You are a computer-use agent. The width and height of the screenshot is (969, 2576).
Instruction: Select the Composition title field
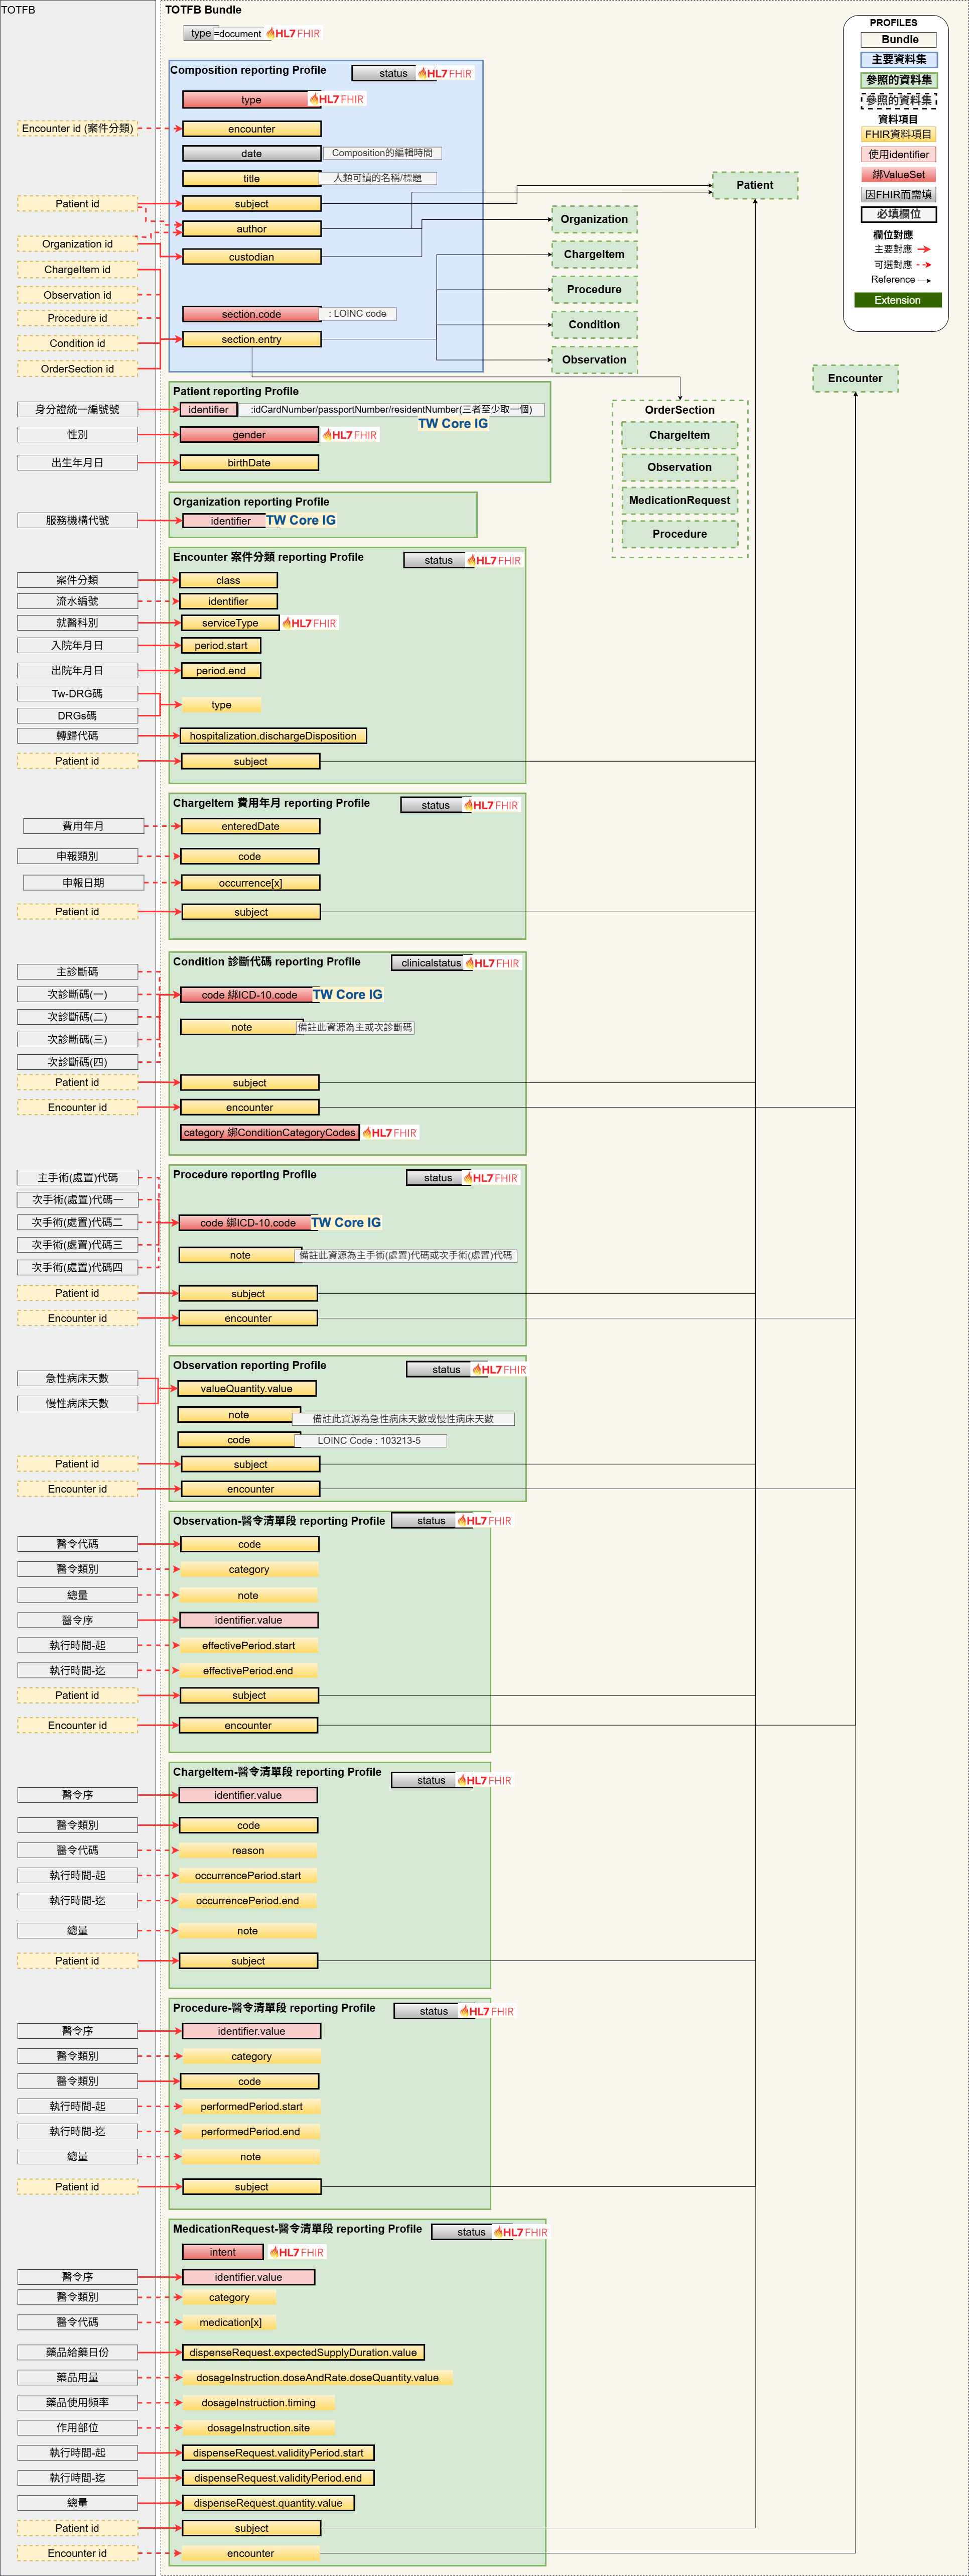(x=252, y=179)
